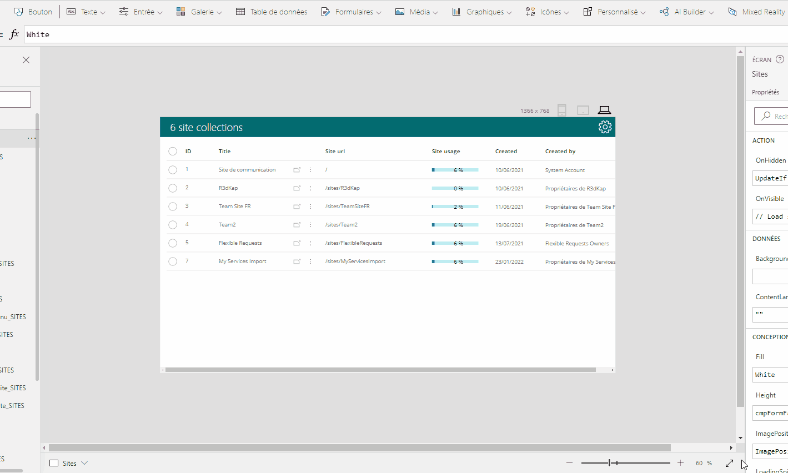Toggle the select-all circle in the table header
The width and height of the screenshot is (788, 473).
[173, 152]
